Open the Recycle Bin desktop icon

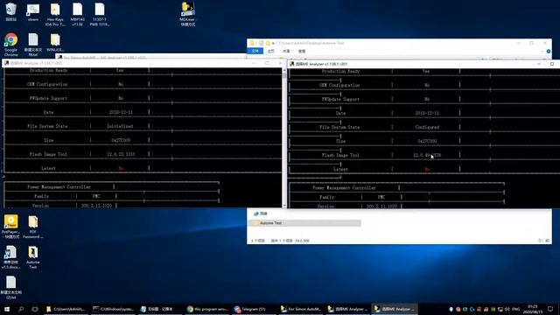tap(10, 11)
